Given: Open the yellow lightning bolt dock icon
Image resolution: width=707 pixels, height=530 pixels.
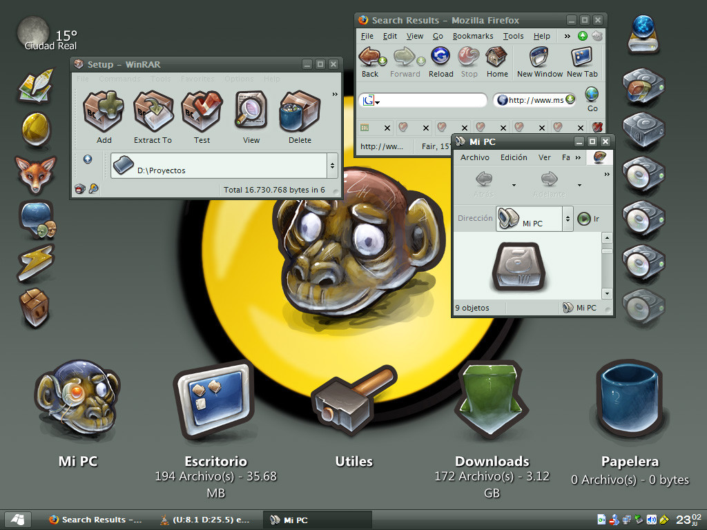Looking at the screenshot, I should coord(36,264).
